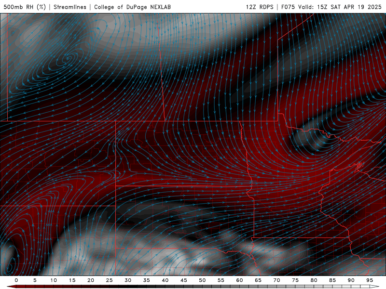Click the 85 label on the colorbar
The image size is (386, 289).
click(x=332, y=280)
